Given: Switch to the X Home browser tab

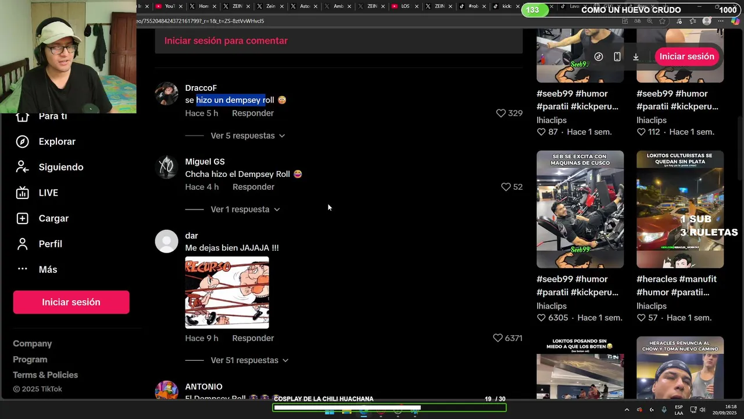Looking at the screenshot, I should tap(203, 6).
